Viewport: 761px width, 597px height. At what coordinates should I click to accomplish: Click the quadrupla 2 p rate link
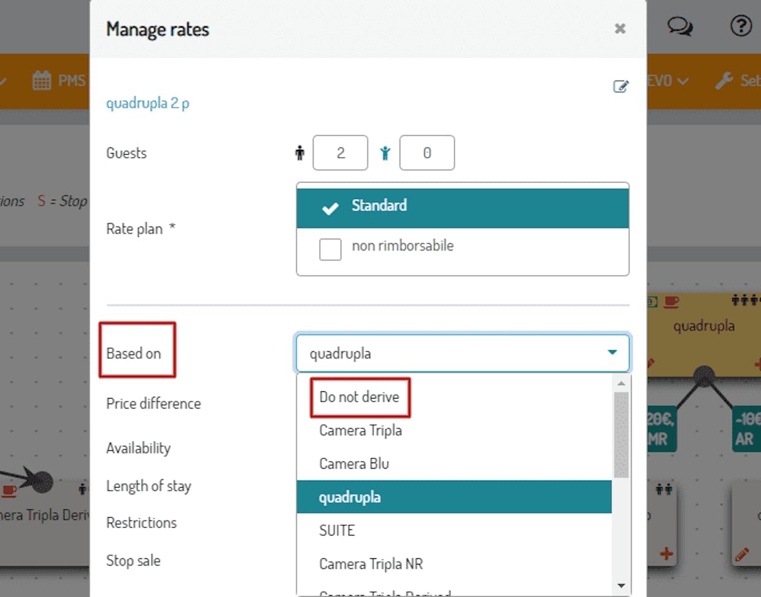pyautogui.click(x=147, y=103)
